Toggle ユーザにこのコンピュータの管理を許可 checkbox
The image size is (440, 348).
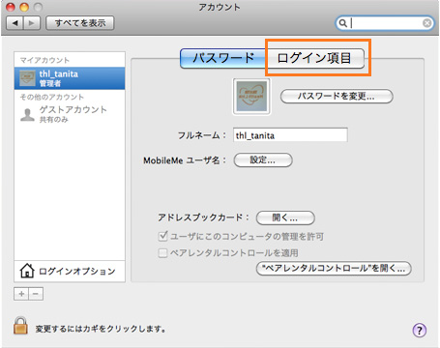tap(162, 236)
